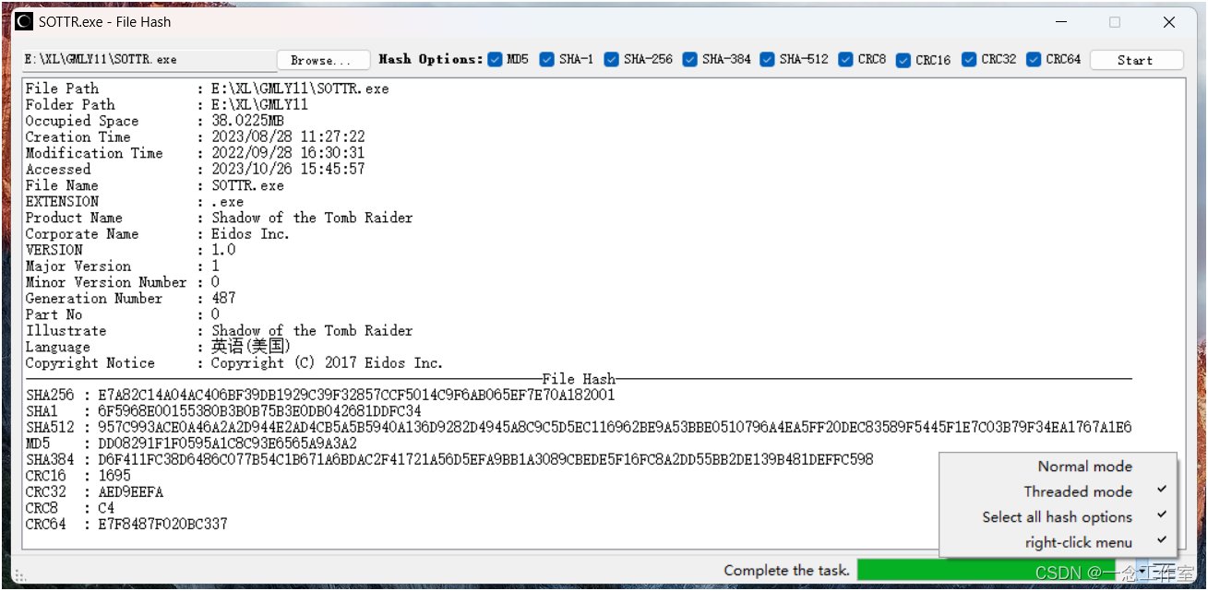
Task: Choose Normal mode in the context menu
Action: pos(1058,467)
